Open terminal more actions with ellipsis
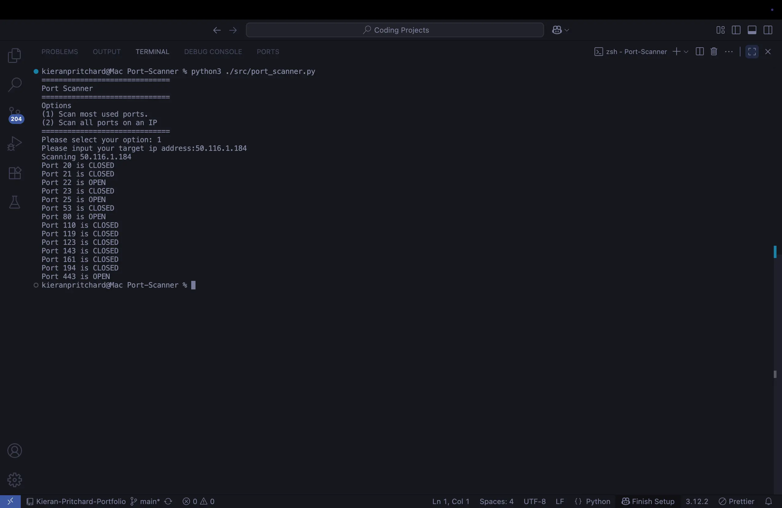Image resolution: width=782 pixels, height=508 pixels. click(x=729, y=52)
